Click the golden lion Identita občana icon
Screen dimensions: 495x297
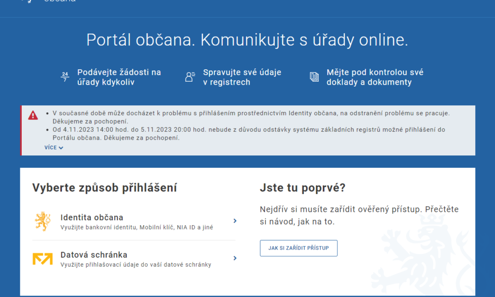43,221
